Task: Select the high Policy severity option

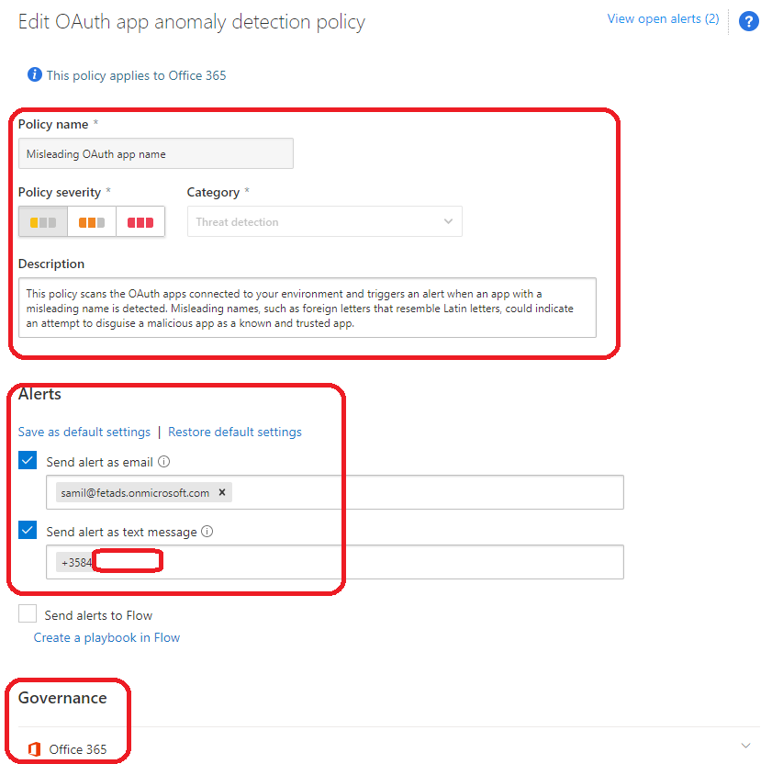Action: 140,221
